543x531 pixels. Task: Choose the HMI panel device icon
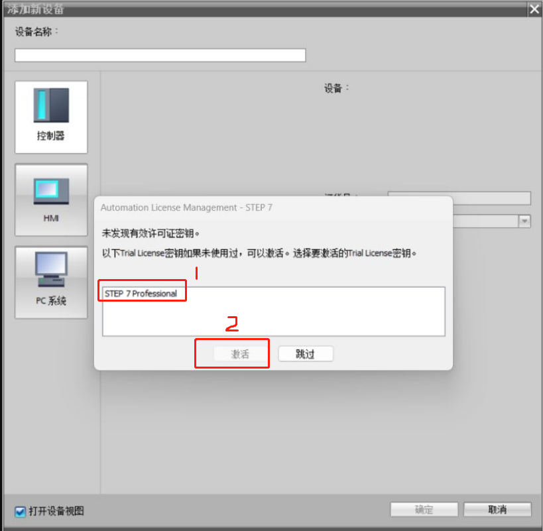pos(51,200)
